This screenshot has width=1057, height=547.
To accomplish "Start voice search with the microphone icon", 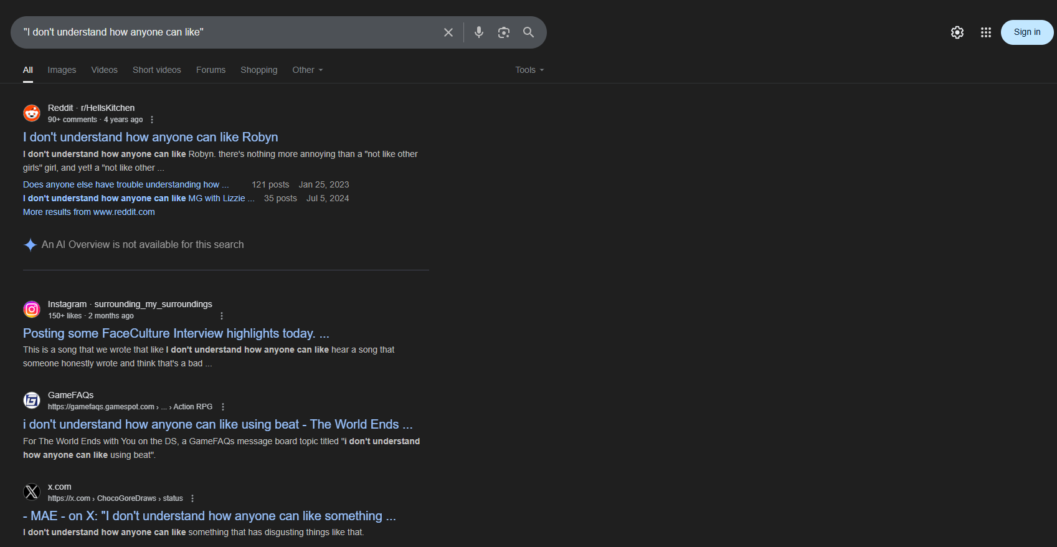I will click(479, 32).
